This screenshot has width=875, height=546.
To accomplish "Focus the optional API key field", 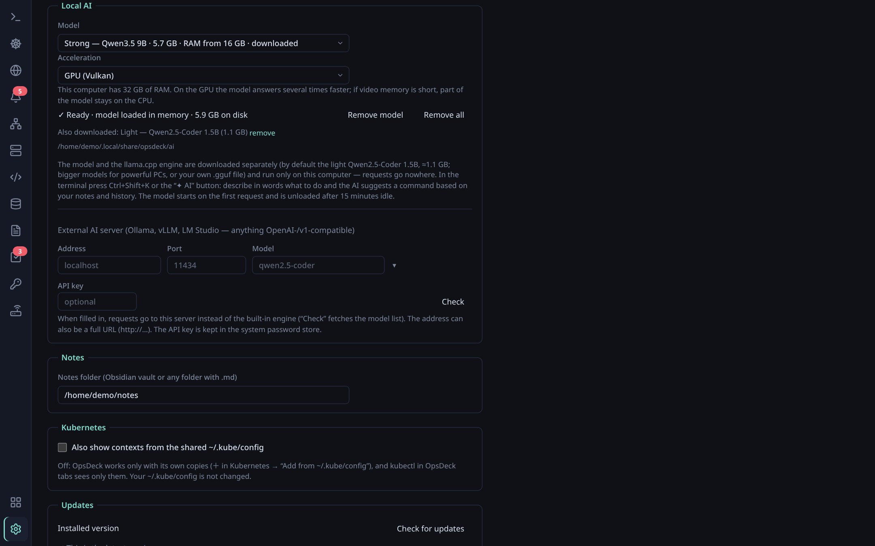I will 97,302.
